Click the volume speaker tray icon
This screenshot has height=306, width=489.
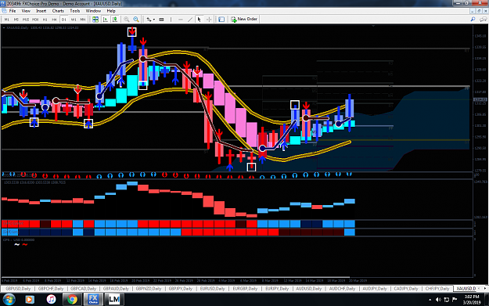[x=438, y=300]
